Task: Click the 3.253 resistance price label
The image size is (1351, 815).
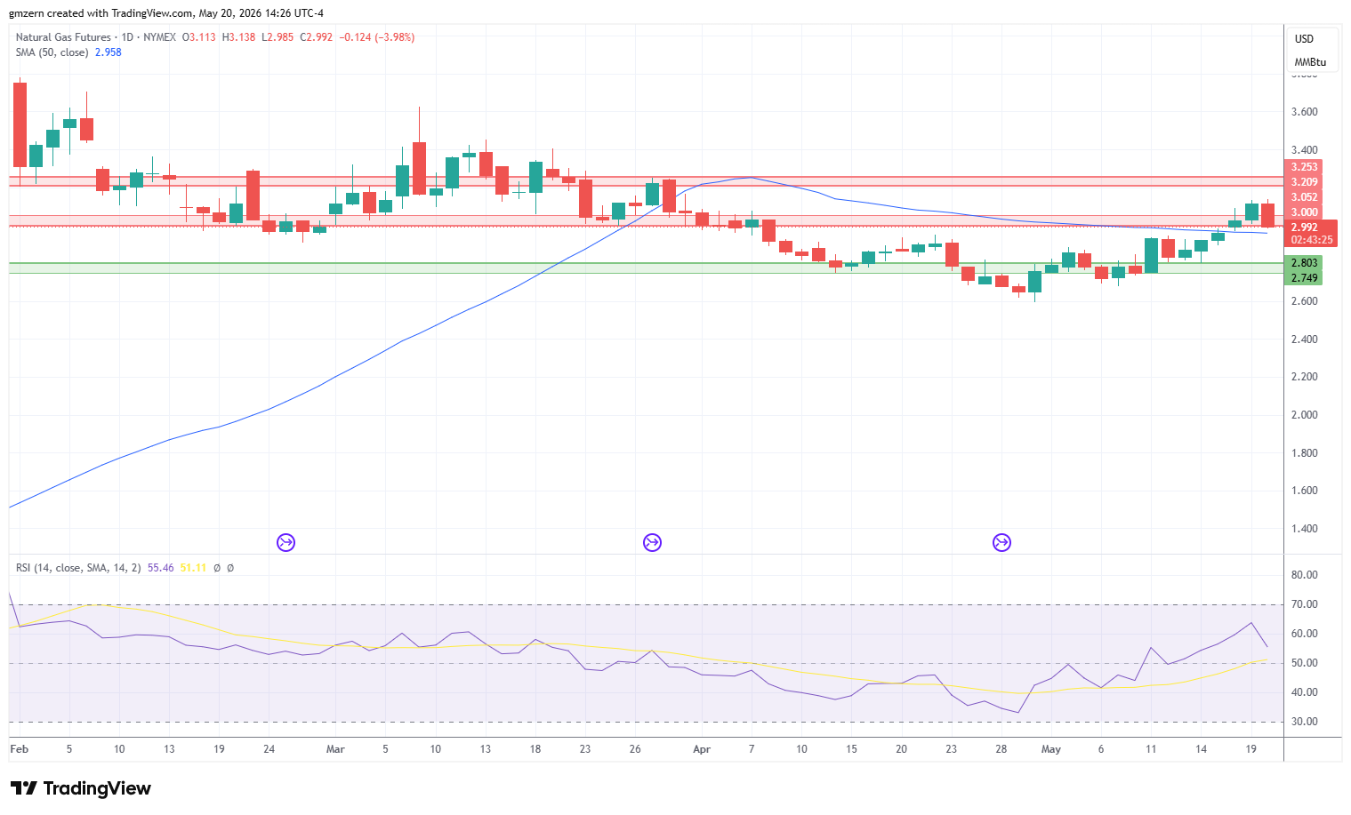Action: (x=1305, y=167)
